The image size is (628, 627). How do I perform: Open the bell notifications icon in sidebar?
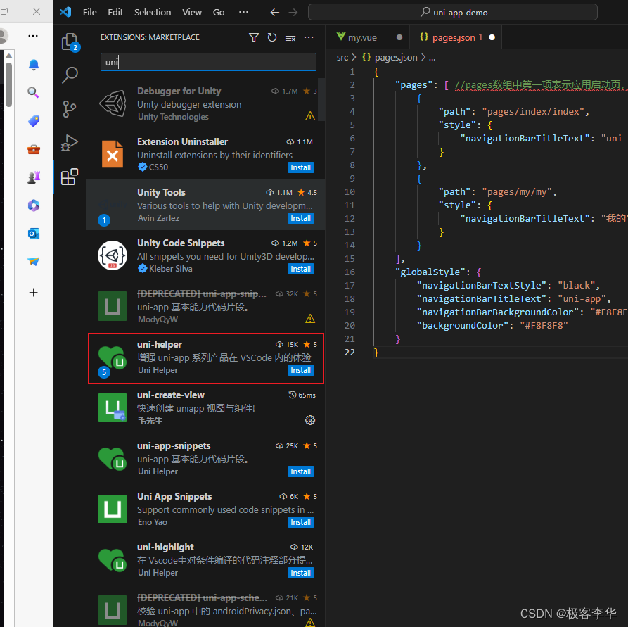(x=34, y=65)
